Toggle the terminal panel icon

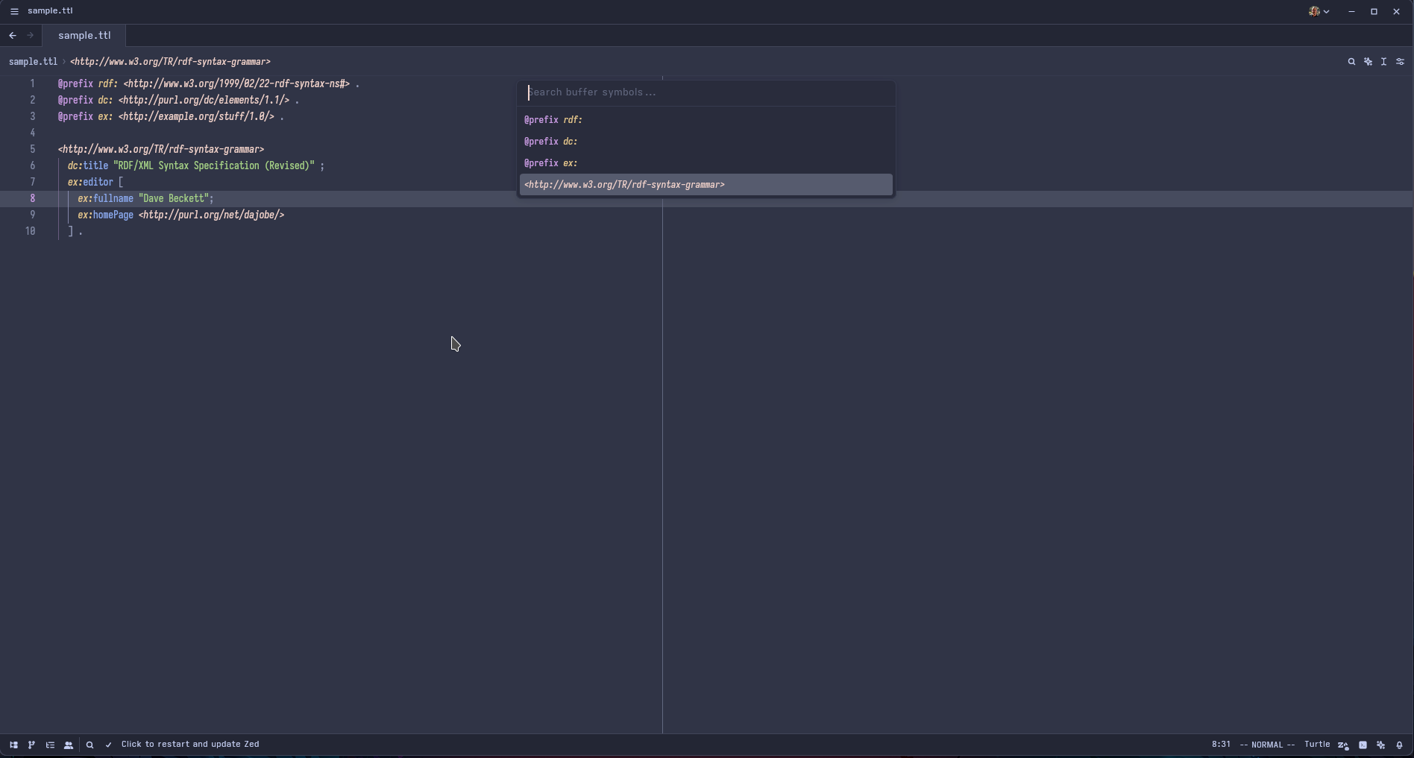click(1363, 745)
